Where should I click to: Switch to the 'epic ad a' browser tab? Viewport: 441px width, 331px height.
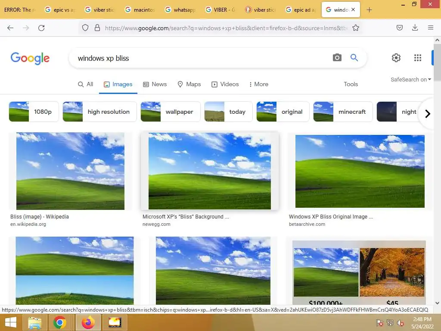click(300, 10)
